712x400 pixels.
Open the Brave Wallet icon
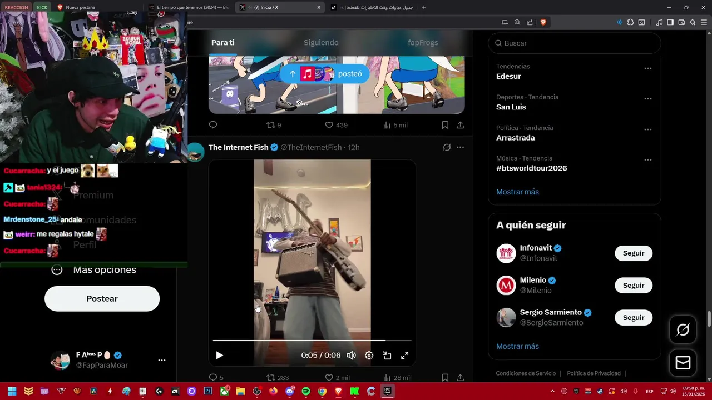681,22
